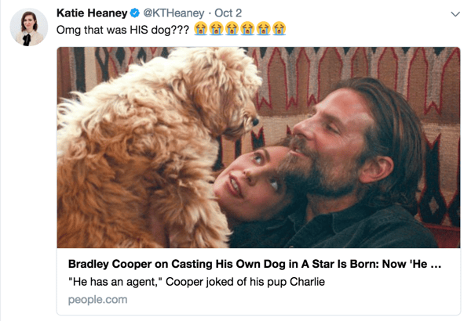Click the first crying emoji

click(x=201, y=30)
